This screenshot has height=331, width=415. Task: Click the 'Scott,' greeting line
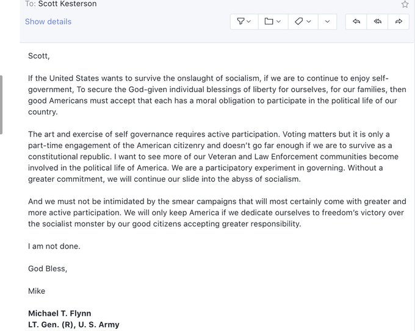click(x=39, y=56)
